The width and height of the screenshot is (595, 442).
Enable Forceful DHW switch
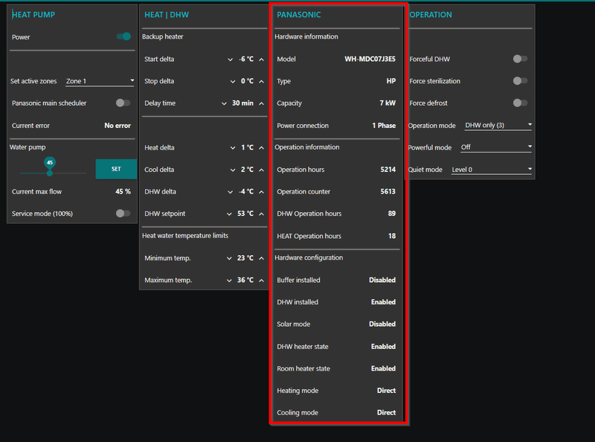tap(520, 59)
